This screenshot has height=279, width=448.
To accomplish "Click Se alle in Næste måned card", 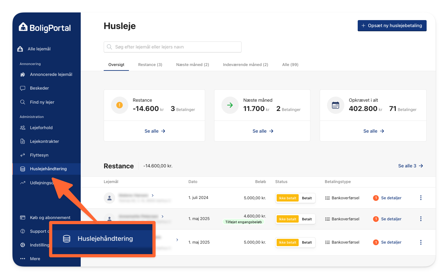I will pyautogui.click(x=263, y=131).
